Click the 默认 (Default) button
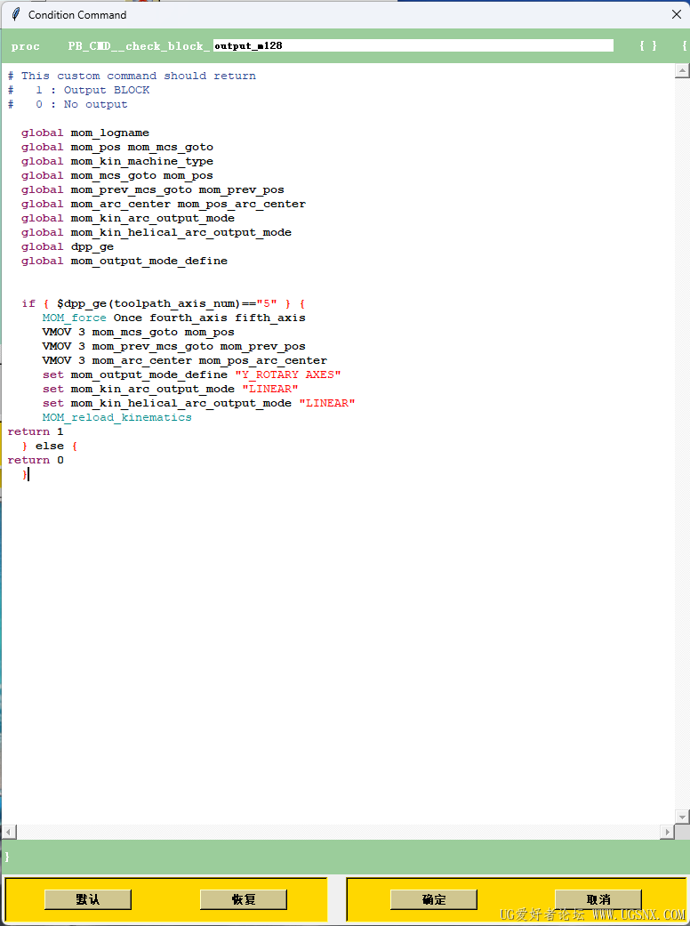 88,899
